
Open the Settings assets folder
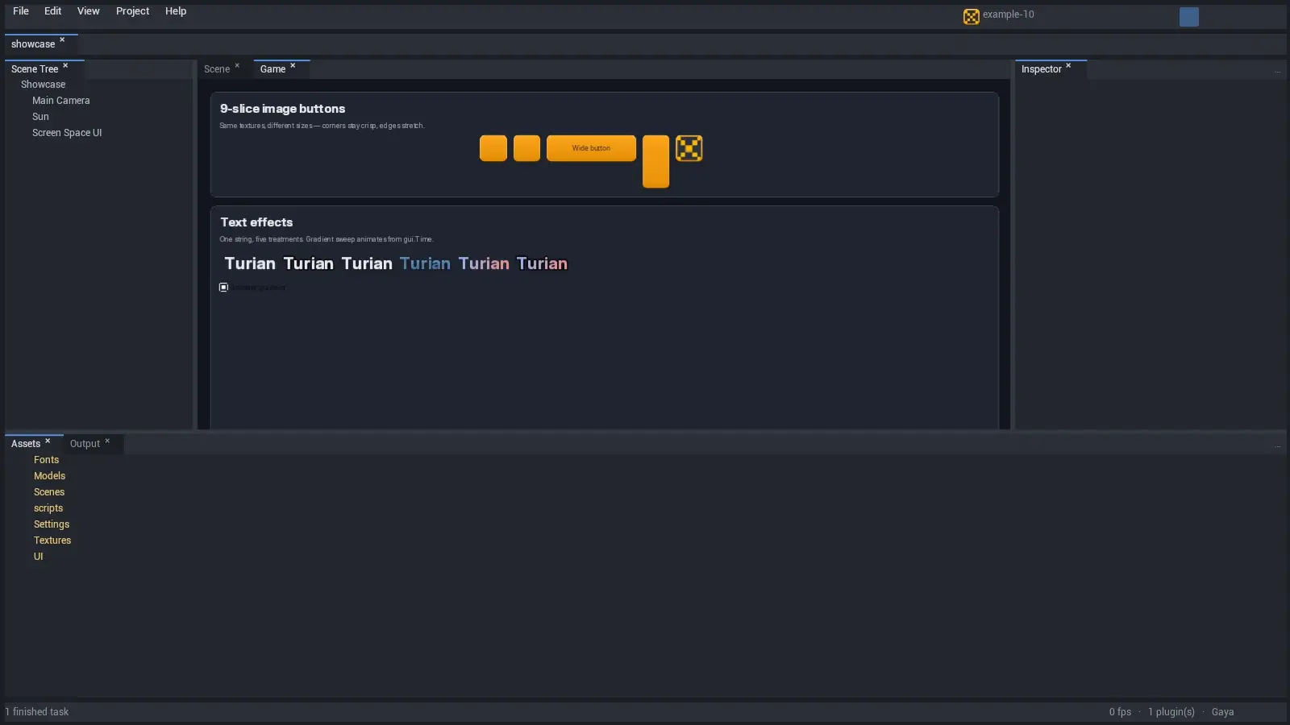tap(52, 524)
